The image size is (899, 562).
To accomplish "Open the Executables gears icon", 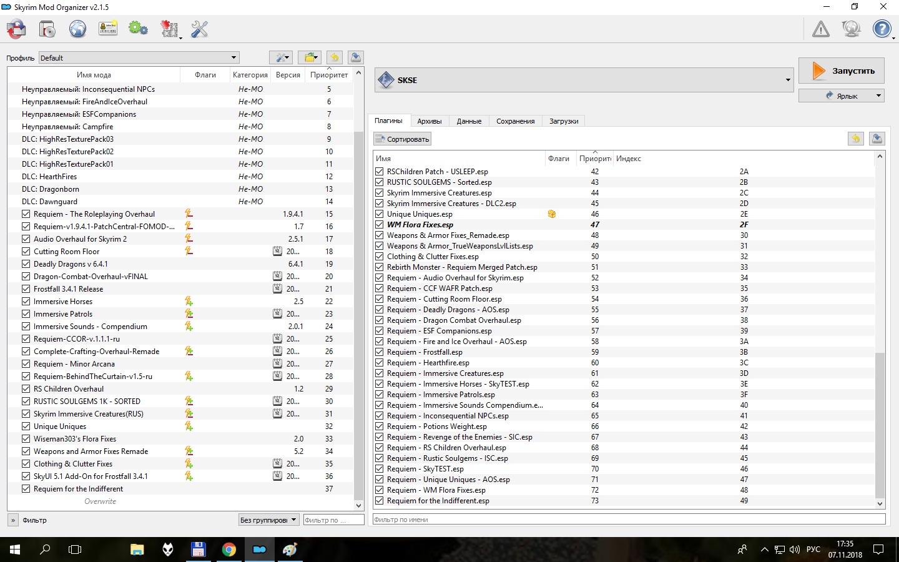I will [x=138, y=29].
